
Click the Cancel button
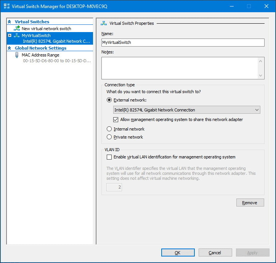pos(215,253)
